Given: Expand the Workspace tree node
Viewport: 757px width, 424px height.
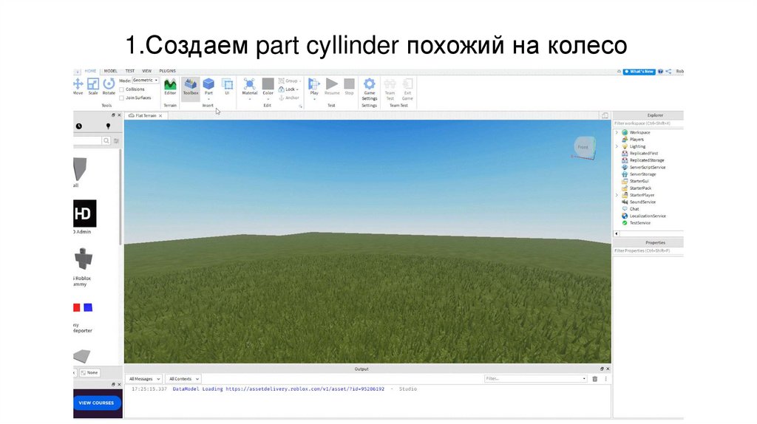Looking at the screenshot, I should click(617, 132).
